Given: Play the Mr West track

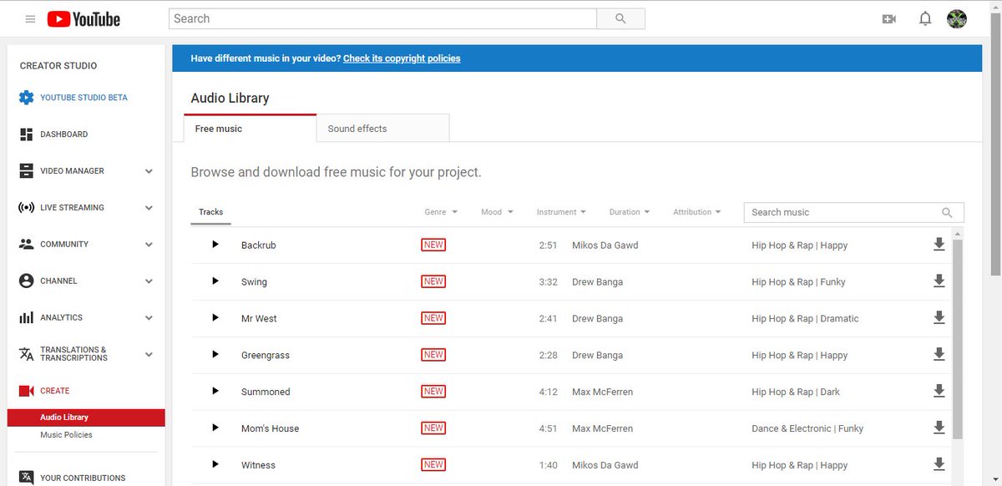Looking at the screenshot, I should pyautogui.click(x=215, y=318).
